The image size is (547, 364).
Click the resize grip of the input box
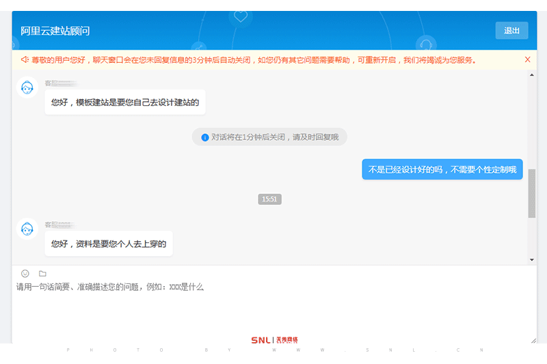(533, 340)
